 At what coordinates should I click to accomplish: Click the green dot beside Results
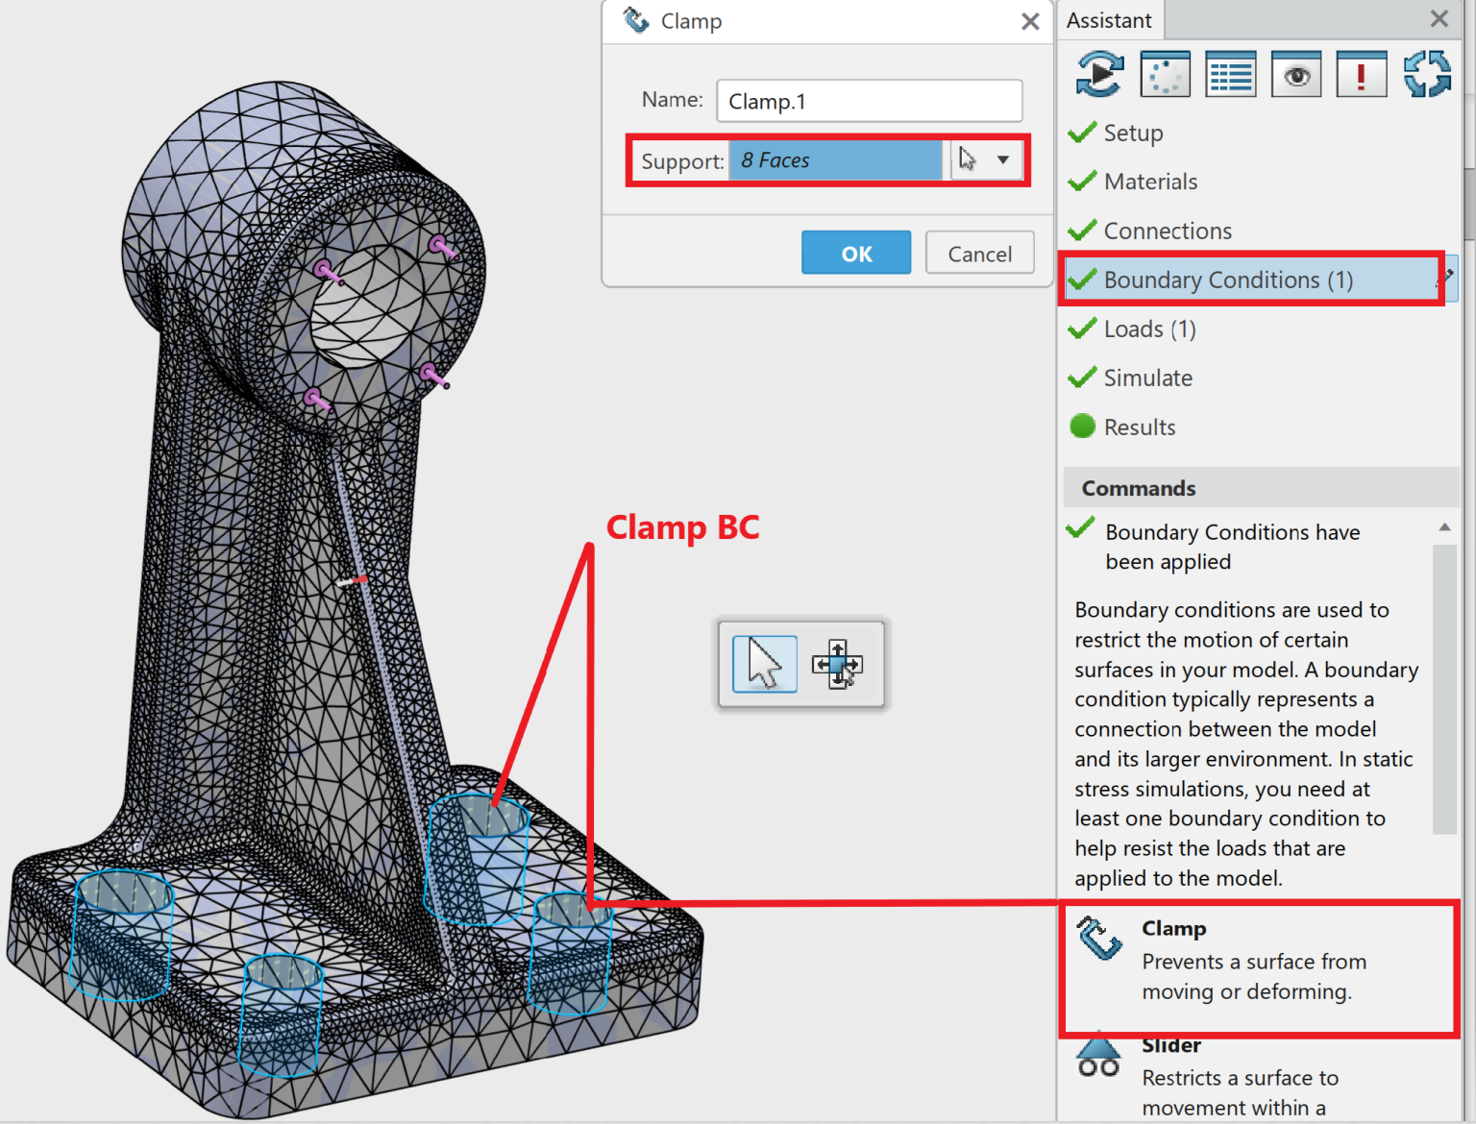pyautogui.click(x=1082, y=426)
